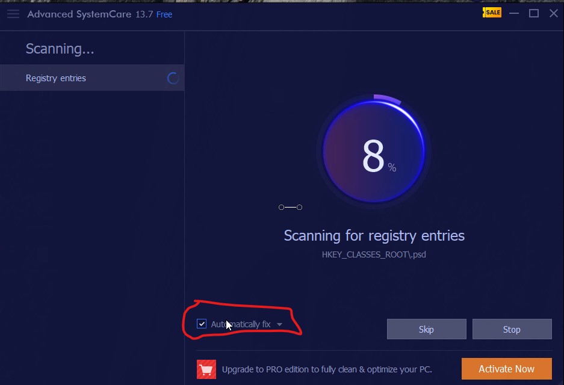Click the Registry entries loading spinner
This screenshot has width=564, height=385.
(x=173, y=78)
